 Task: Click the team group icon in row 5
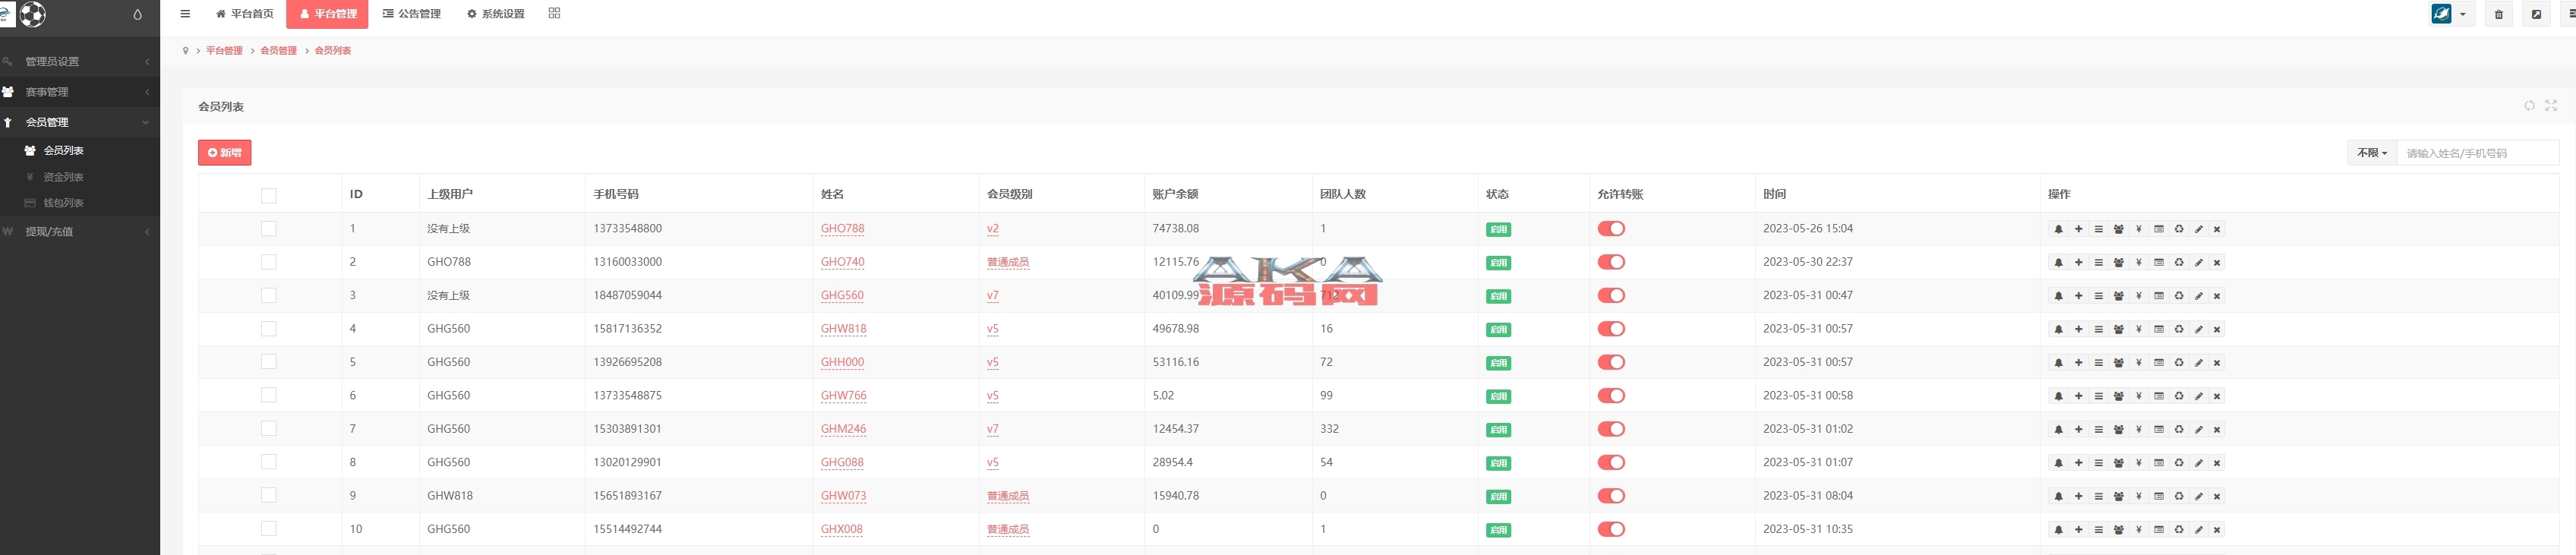tap(2118, 363)
